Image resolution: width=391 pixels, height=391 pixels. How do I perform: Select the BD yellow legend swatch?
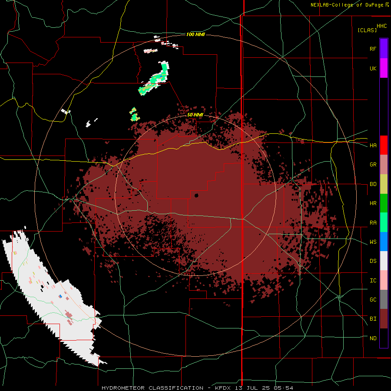pyautogui.click(x=384, y=184)
